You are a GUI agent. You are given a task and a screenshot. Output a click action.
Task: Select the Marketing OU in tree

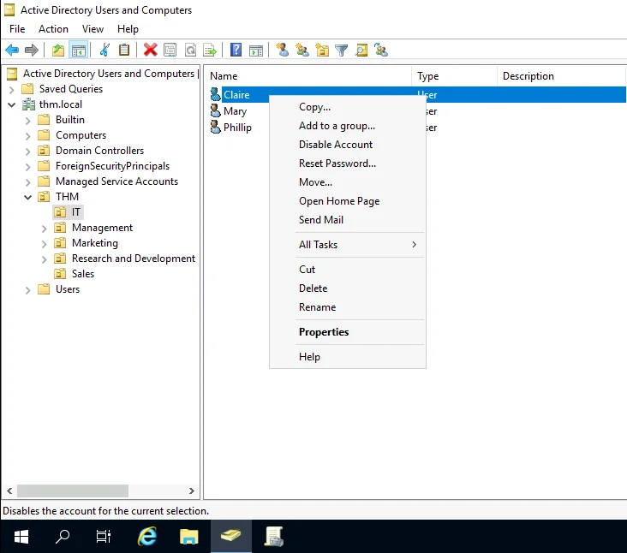click(95, 243)
